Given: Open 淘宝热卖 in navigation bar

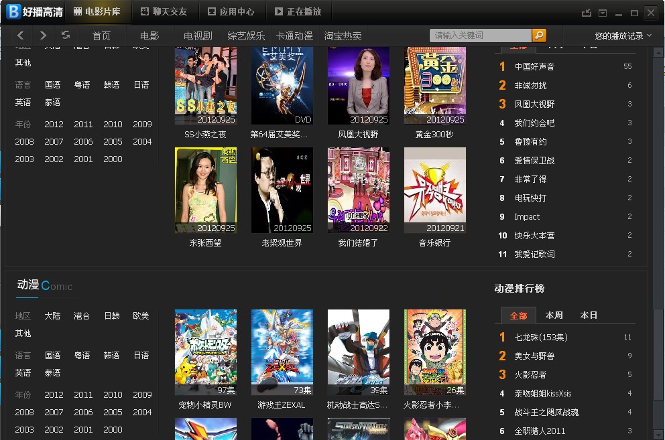Looking at the screenshot, I should tap(343, 35).
